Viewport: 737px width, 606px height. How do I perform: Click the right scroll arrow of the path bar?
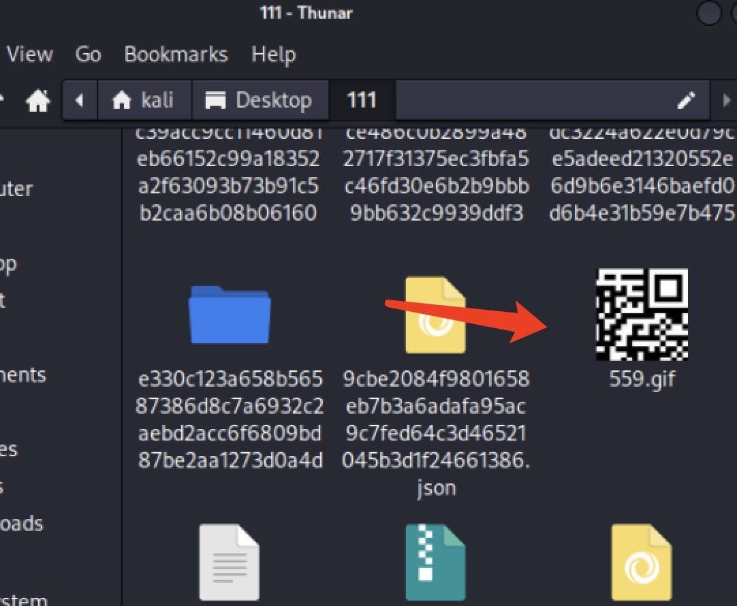[726, 100]
